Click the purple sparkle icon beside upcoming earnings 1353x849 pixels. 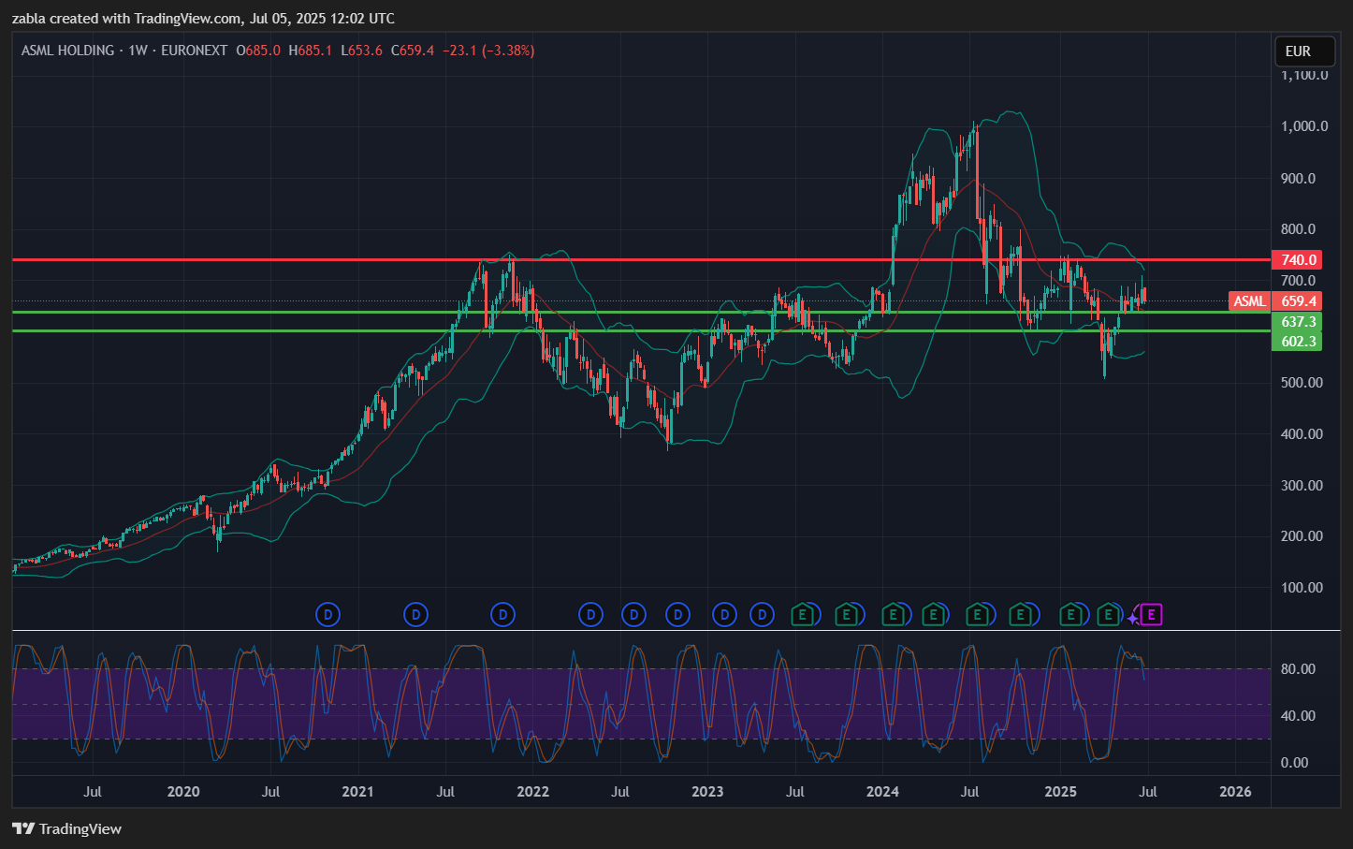[1133, 617]
